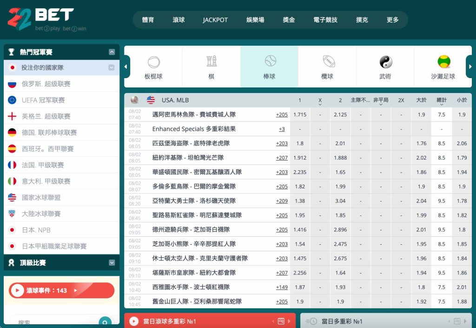The width and height of the screenshot is (476, 328).
Task: Select 日本. NPB championship
Action: coord(62,230)
